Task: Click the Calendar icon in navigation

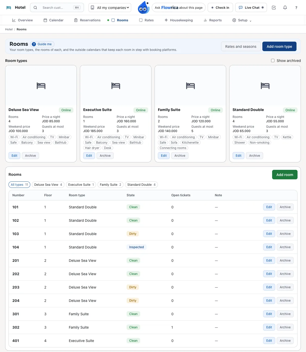Action: pos(45,20)
